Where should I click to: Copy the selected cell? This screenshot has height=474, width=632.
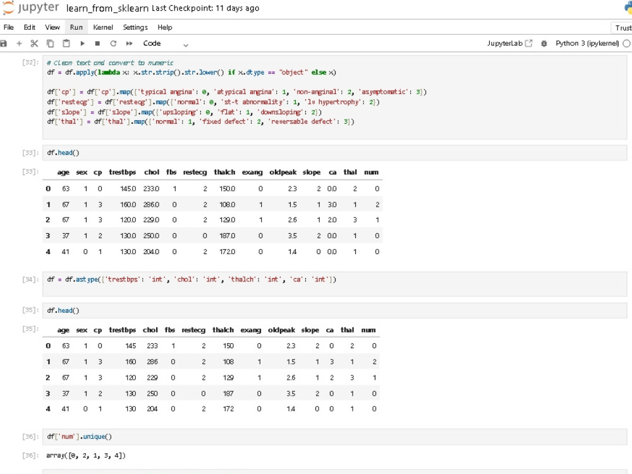click(51, 44)
